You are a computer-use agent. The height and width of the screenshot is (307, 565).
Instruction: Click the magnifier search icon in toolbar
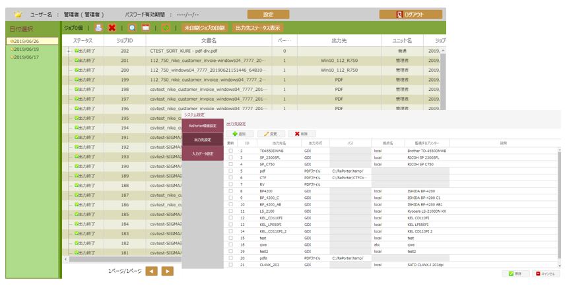pos(132,28)
